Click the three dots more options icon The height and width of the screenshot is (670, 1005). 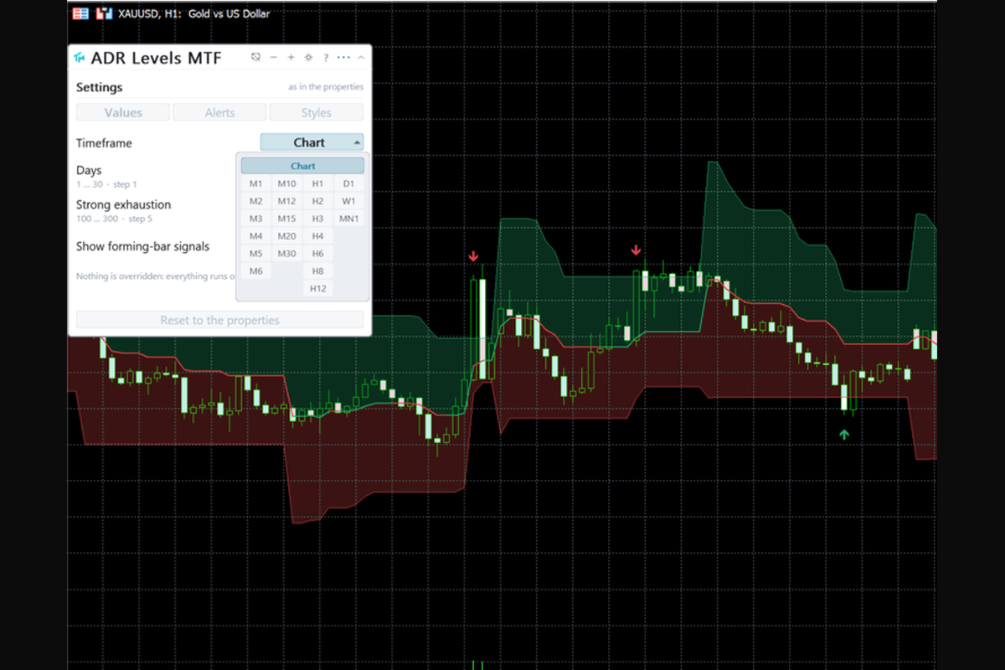pyautogui.click(x=343, y=58)
